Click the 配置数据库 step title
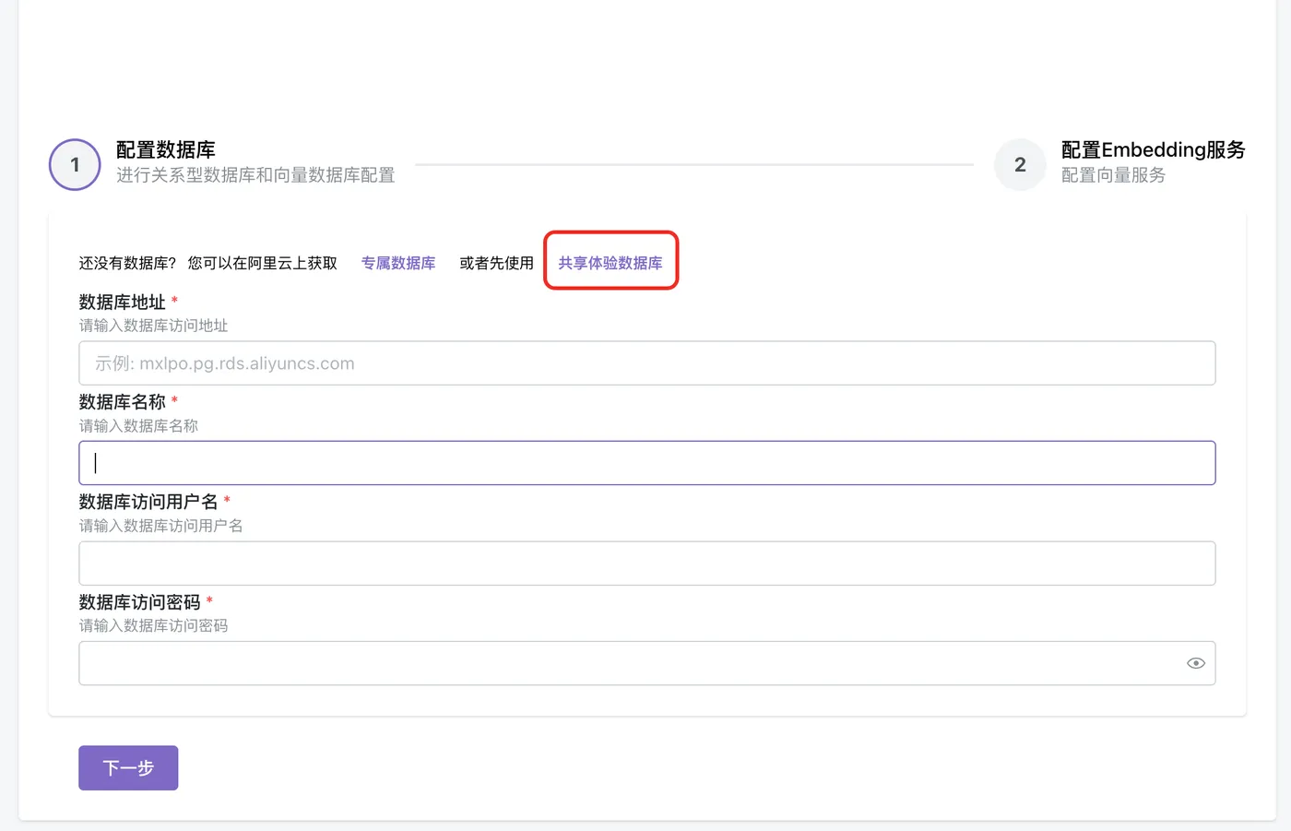The height and width of the screenshot is (831, 1291). coord(166,149)
